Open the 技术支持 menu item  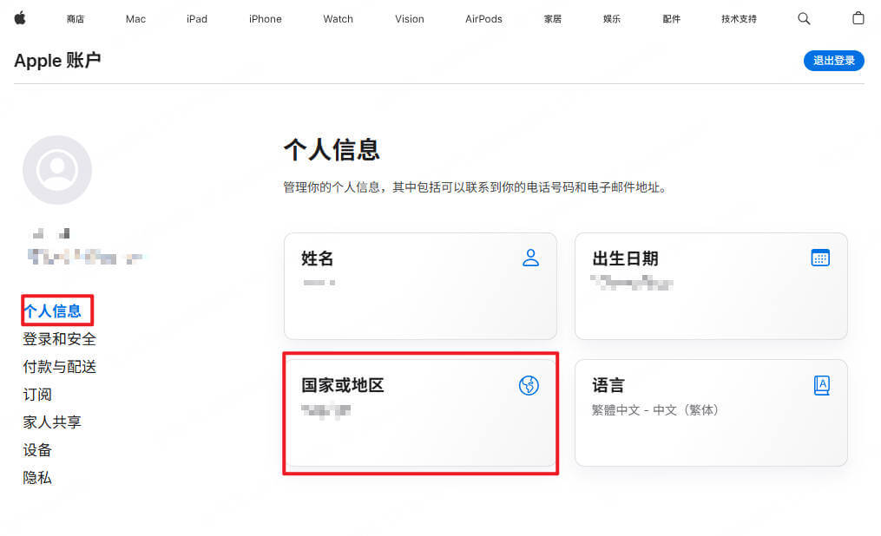click(739, 19)
